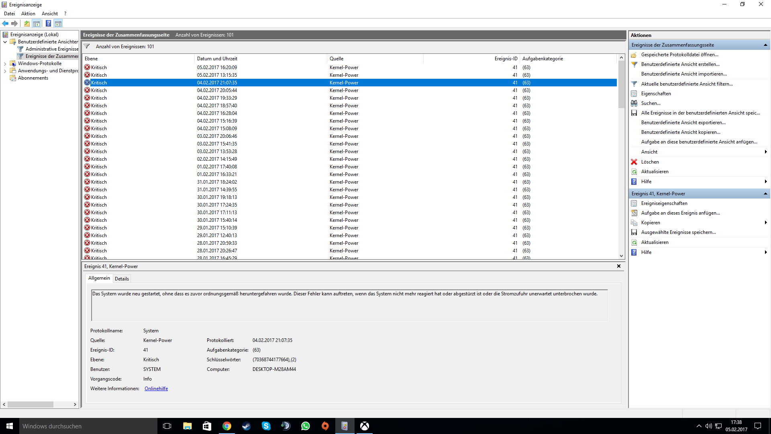The height and width of the screenshot is (434, 771).
Task: Collapse the Ereignis 41, Kernel-Power actions section
Action: (x=765, y=194)
